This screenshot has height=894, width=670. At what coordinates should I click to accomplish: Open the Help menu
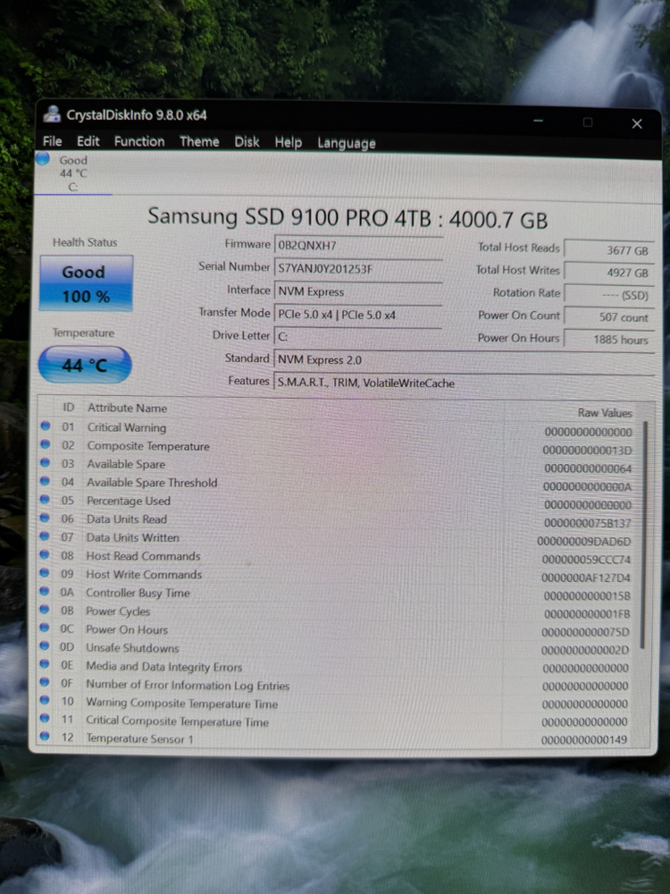pyautogui.click(x=289, y=142)
